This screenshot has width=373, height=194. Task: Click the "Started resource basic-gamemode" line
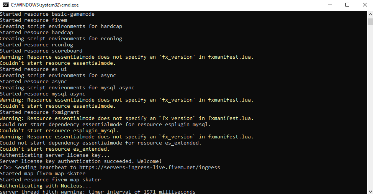click(47, 14)
